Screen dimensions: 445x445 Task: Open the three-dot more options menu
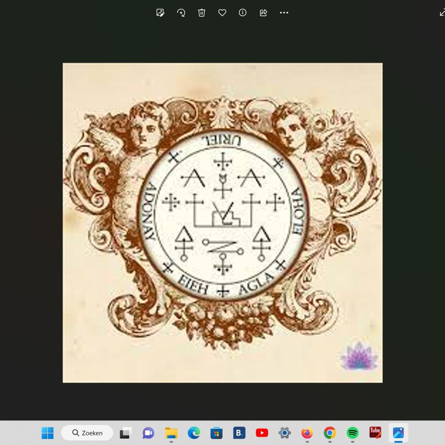pos(284,13)
